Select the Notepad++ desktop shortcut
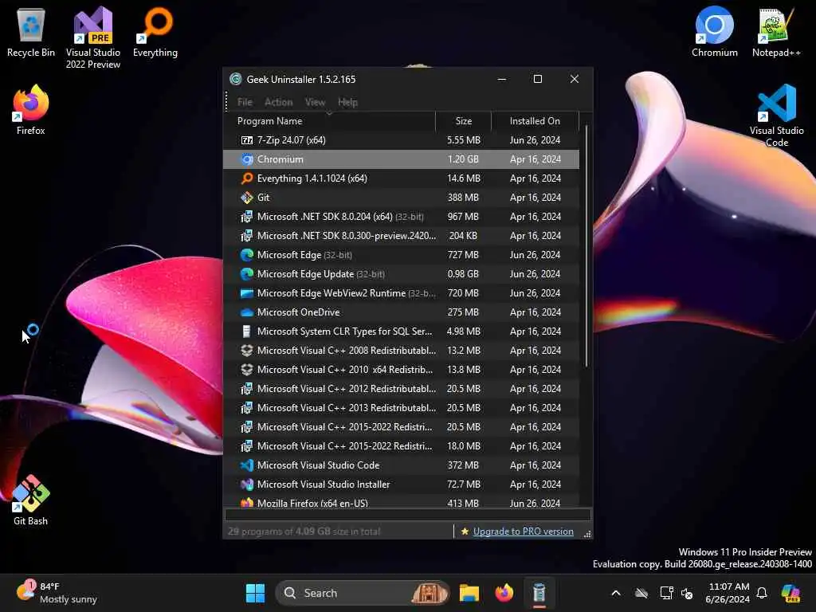816x612 pixels. [x=776, y=32]
